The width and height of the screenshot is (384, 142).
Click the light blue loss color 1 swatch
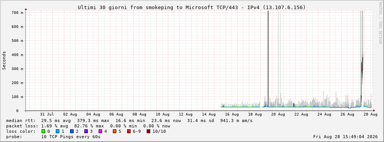tap(57, 131)
